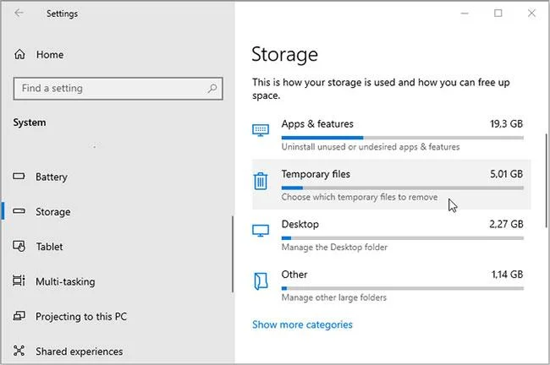Image resolution: width=550 pixels, height=365 pixels.
Task: Click Show more categories link
Action: point(302,324)
